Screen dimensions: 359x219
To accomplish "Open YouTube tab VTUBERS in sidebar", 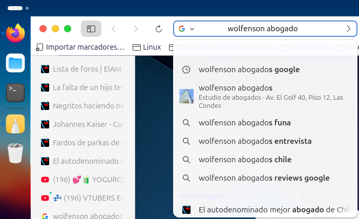I will click(82, 198).
